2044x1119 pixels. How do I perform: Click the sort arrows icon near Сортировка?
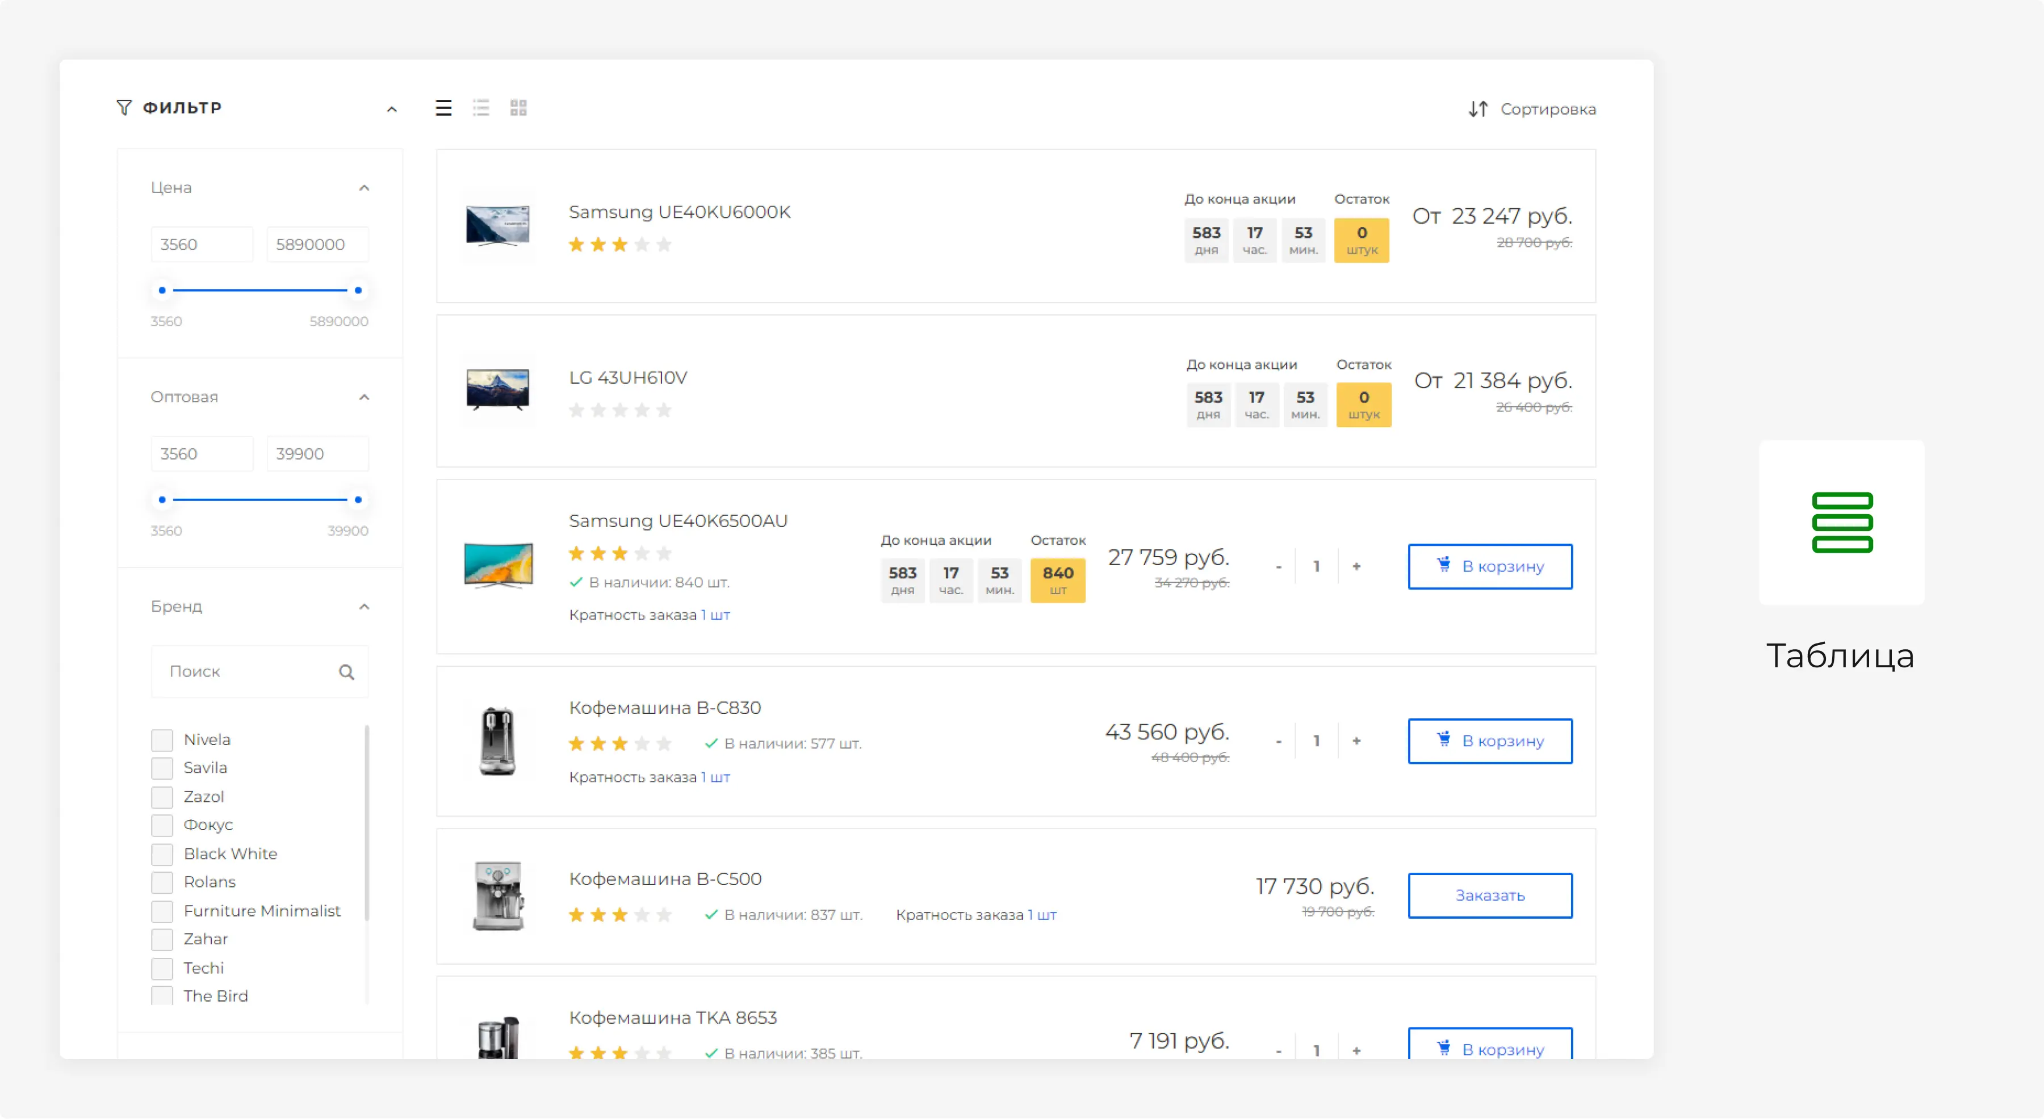1477,108
